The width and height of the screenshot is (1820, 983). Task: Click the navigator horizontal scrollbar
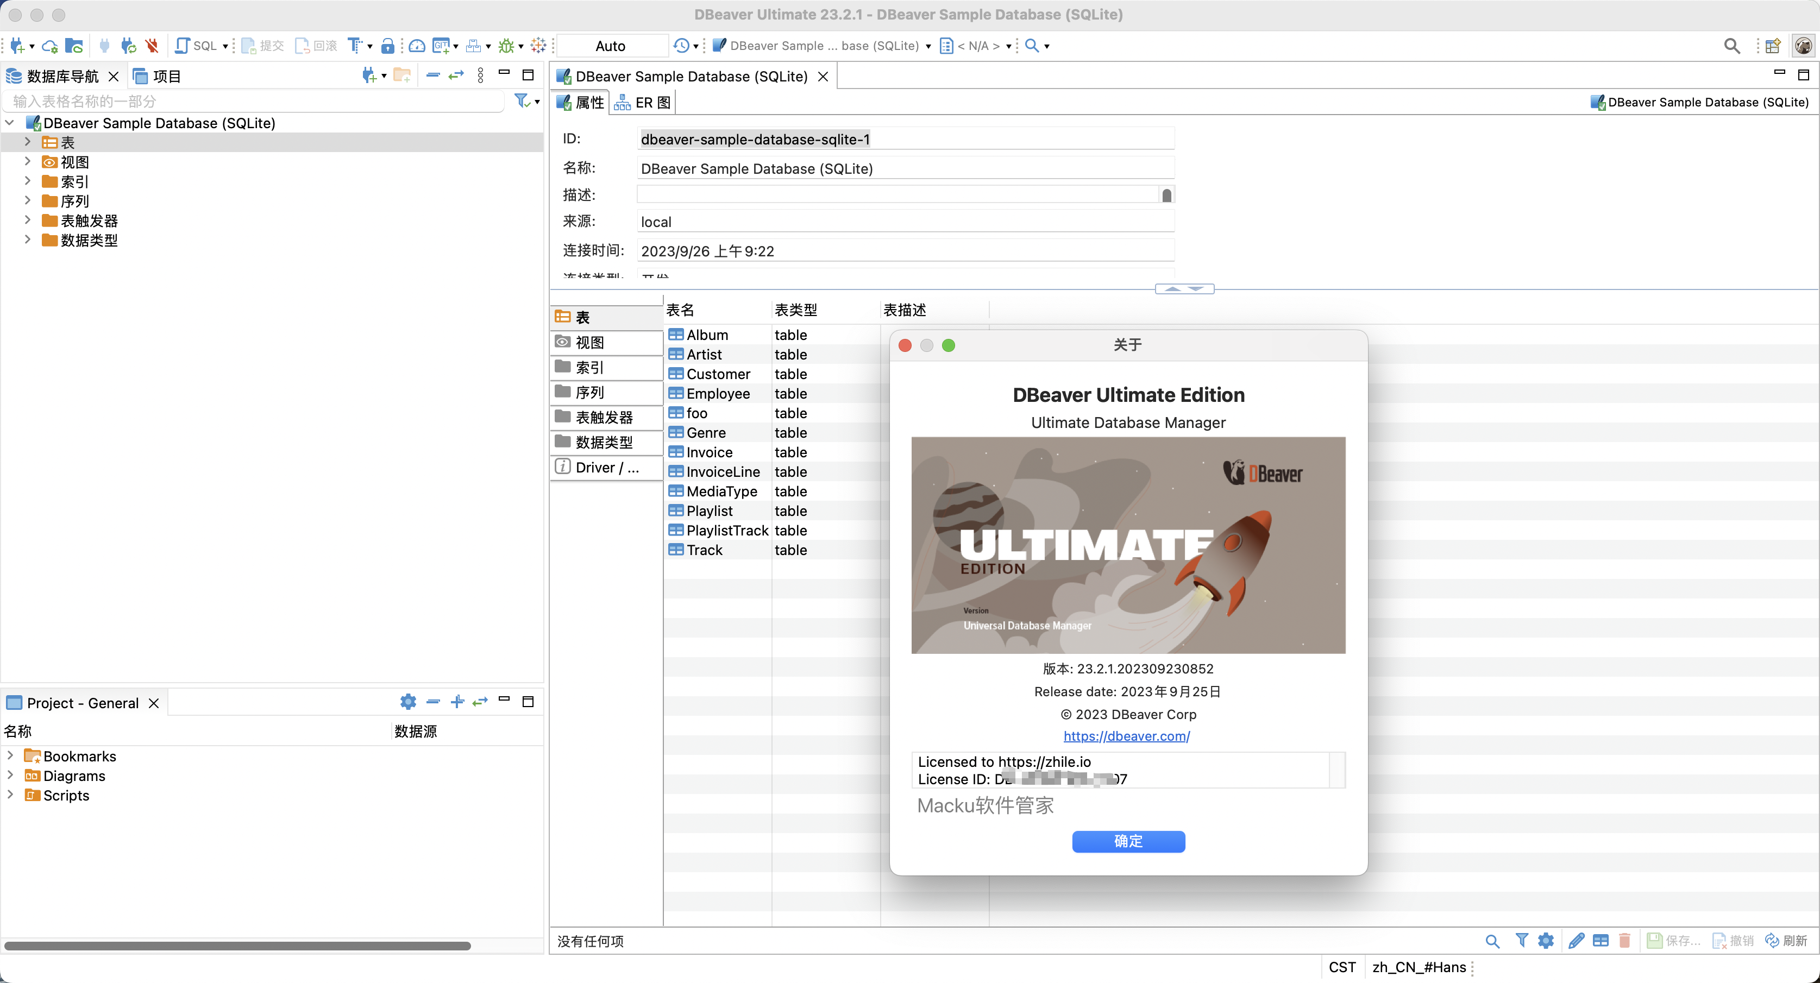coord(237,946)
